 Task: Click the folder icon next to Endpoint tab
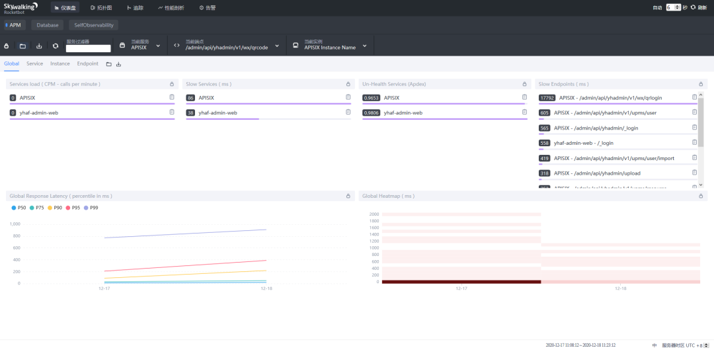tap(109, 64)
